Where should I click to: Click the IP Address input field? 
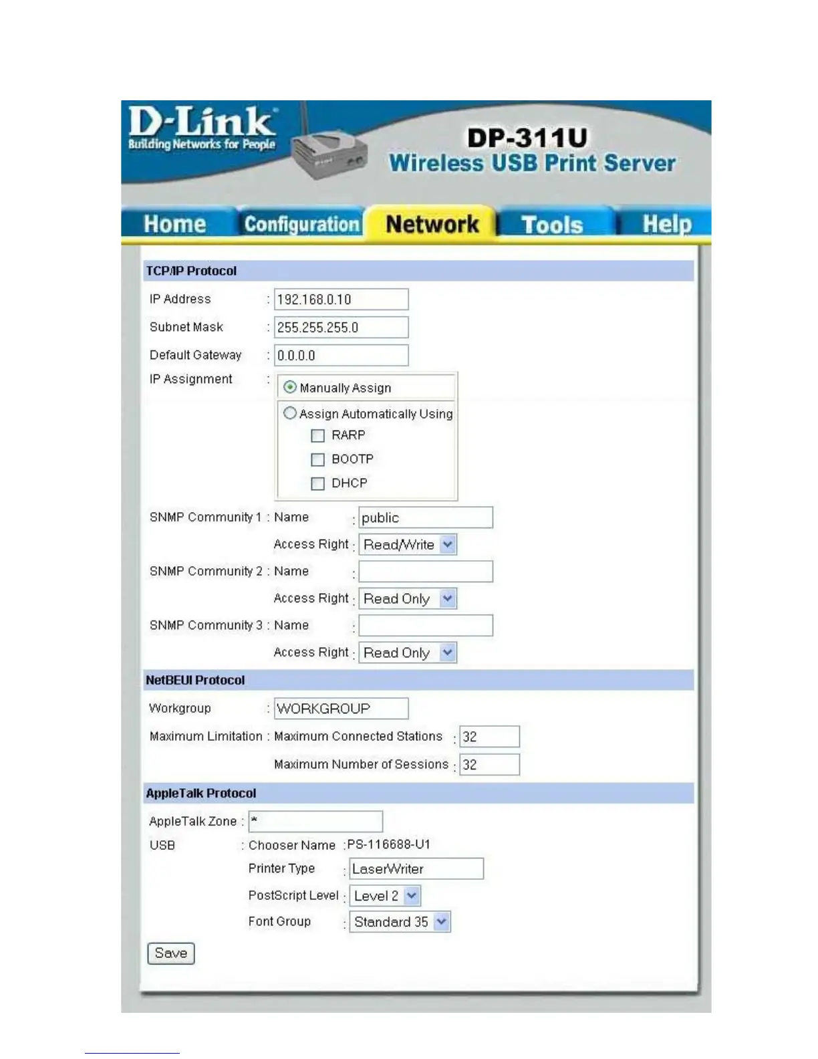click(341, 300)
